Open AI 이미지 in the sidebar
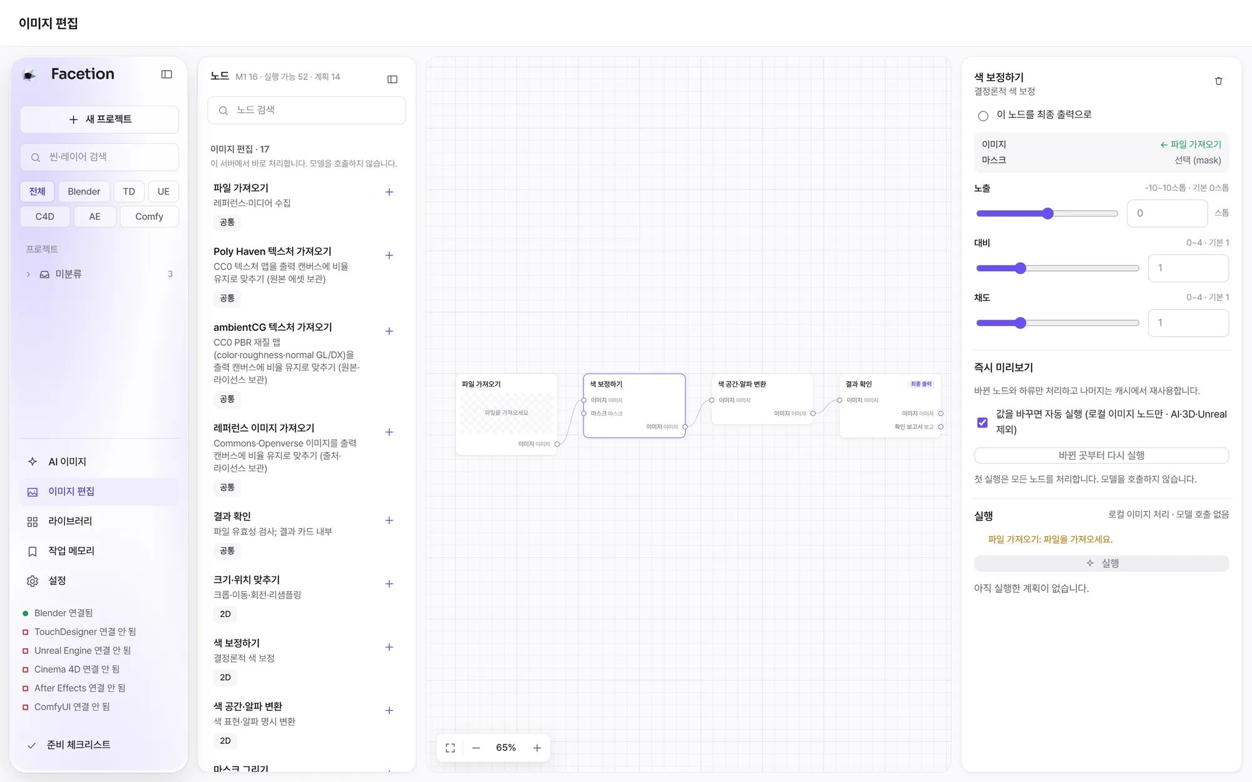The width and height of the screenshot is (1252, 782). [x=100, y=462]
